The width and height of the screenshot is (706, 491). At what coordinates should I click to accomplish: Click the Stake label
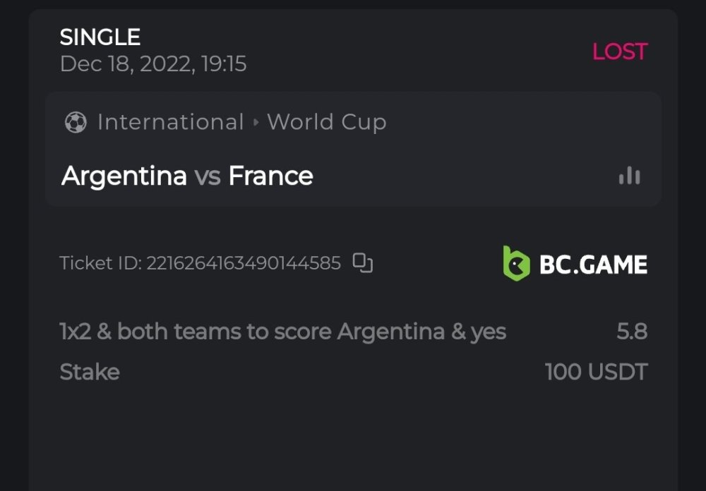[x=90, y=372]
